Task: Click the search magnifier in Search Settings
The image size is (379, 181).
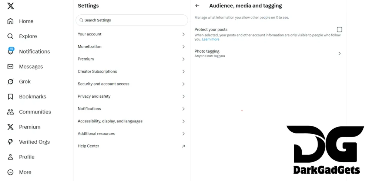Action: tap(81, 20)
